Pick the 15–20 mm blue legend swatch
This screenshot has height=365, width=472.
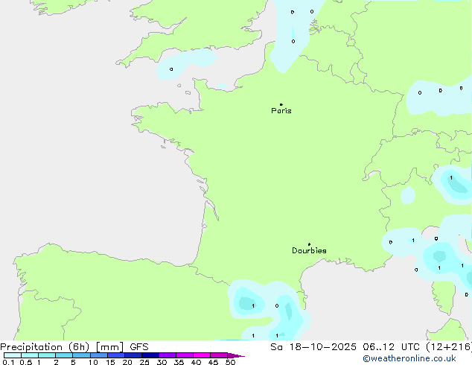point(116,355)
